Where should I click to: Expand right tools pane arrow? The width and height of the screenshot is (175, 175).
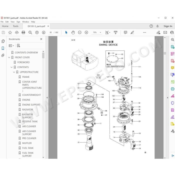click(x=167, y=98)
